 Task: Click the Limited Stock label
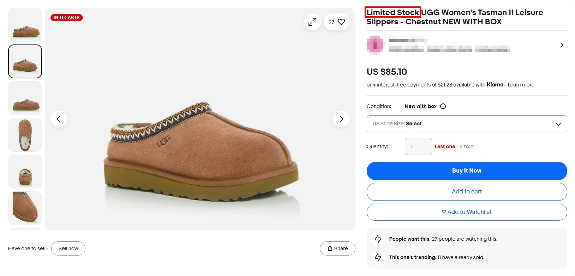(x=393, y=12)
